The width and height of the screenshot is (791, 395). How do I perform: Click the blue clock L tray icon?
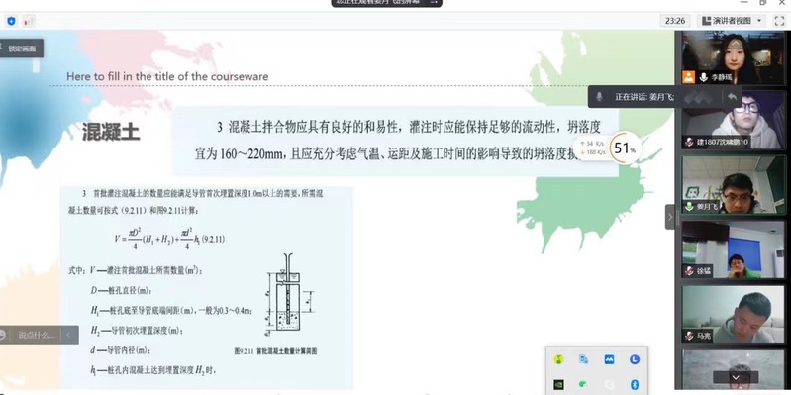pos(635,359)
